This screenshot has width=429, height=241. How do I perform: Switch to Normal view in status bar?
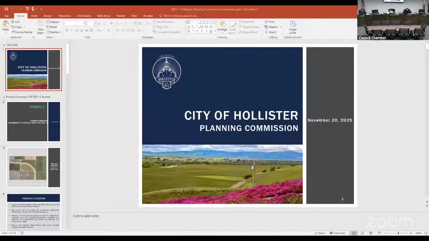tap(354, 233)
